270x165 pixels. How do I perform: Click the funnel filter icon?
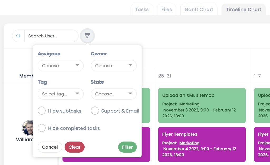(x=87, y=36)
